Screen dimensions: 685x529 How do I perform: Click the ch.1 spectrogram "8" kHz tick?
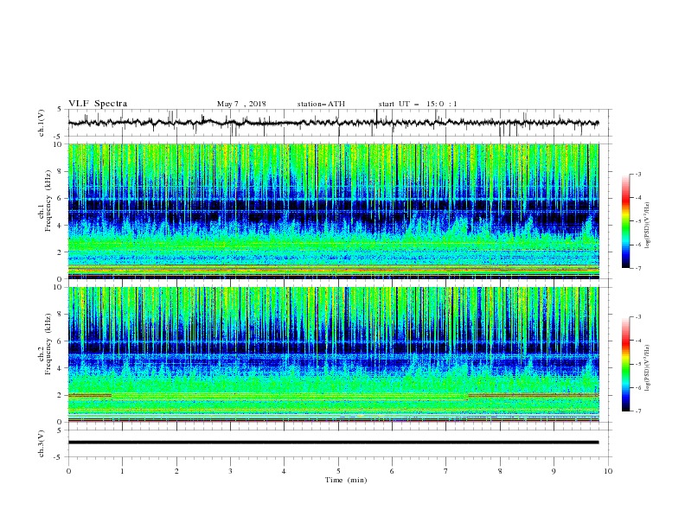pos(61,171)
